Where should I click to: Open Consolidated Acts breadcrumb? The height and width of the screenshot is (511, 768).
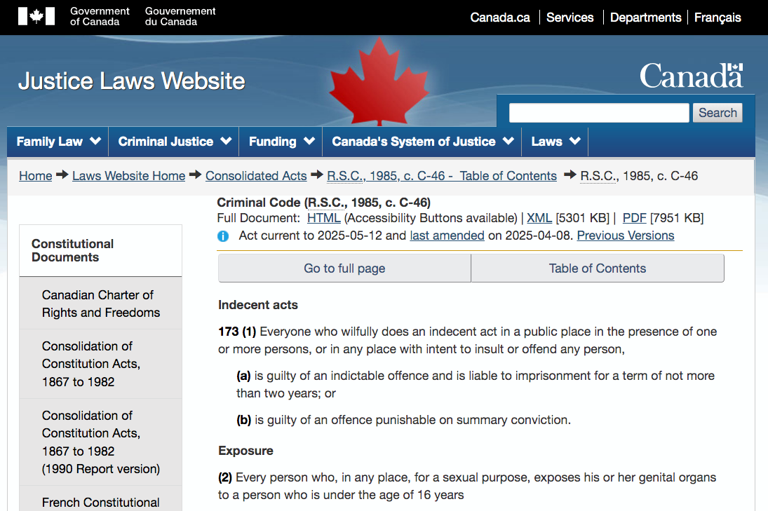256,176
